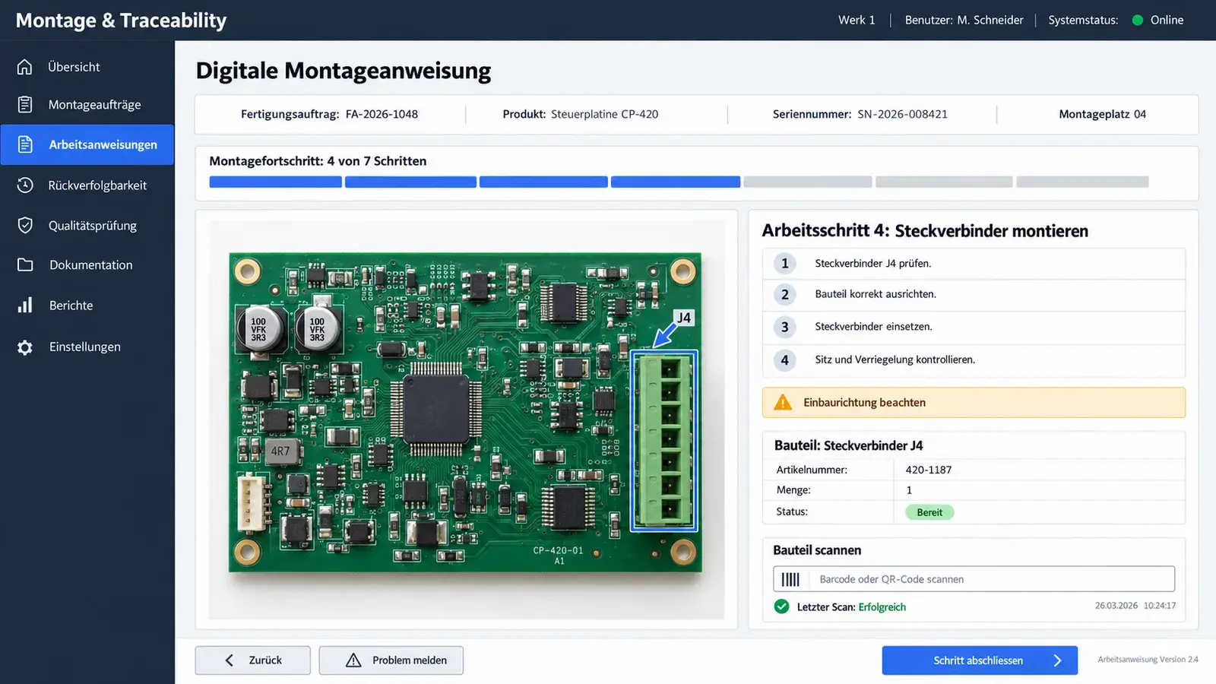Click the fifth progress bar segment
This screenshot has width=1216, height=684.
point(807,182)
